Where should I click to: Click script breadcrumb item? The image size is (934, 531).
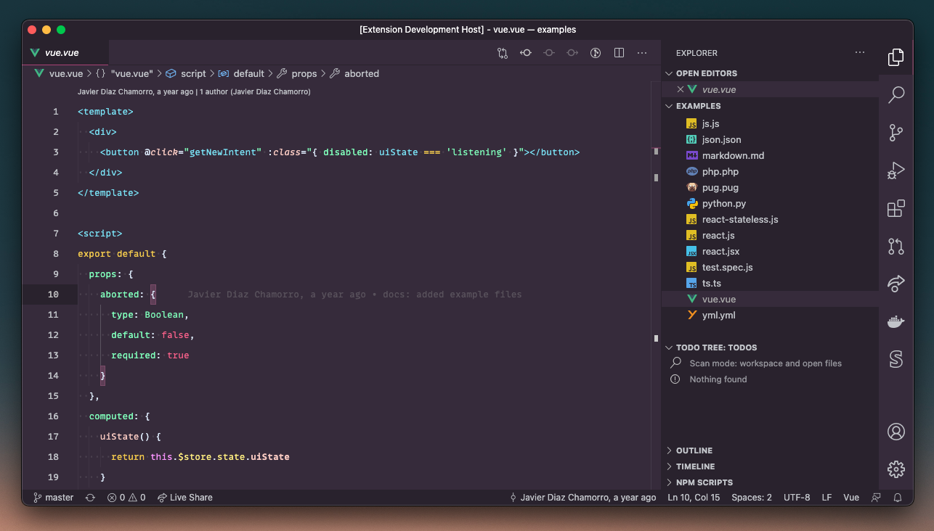coord(186,74)
